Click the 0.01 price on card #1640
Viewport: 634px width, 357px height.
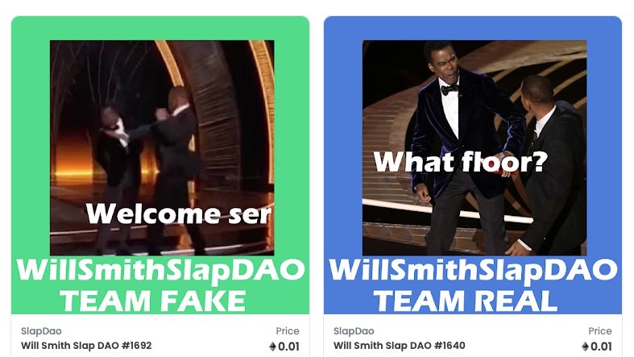[x=601, y=347]
